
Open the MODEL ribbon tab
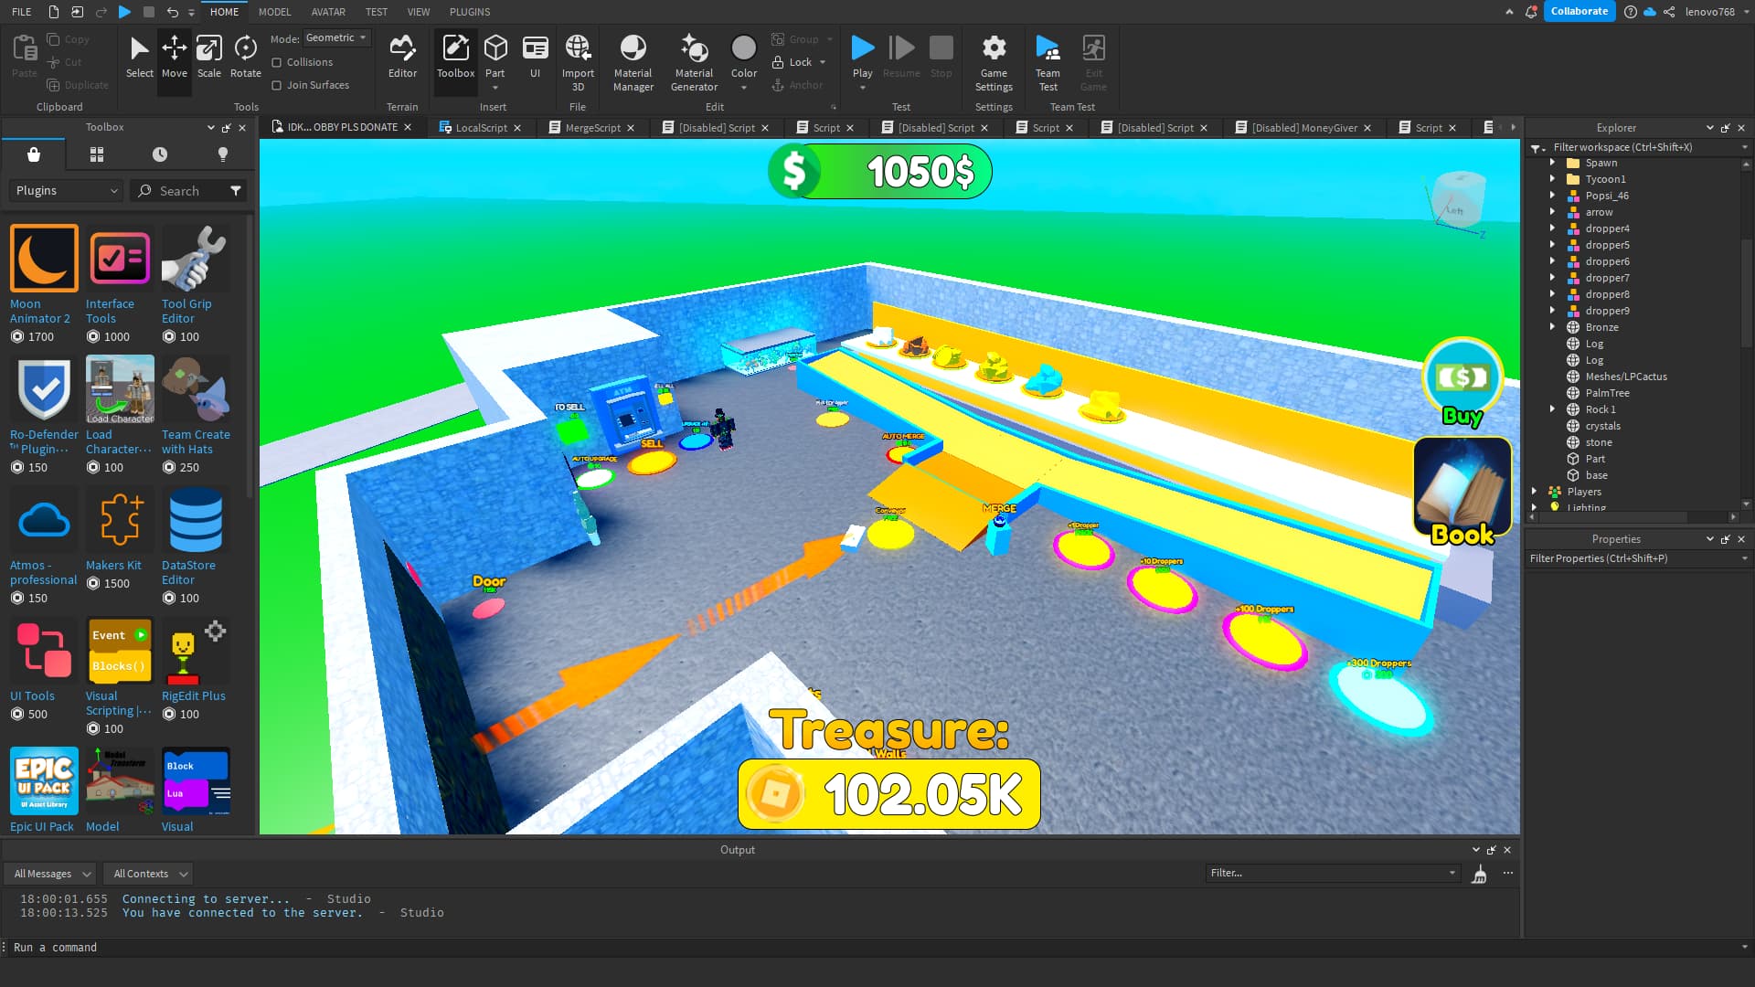tap(274, 12)
